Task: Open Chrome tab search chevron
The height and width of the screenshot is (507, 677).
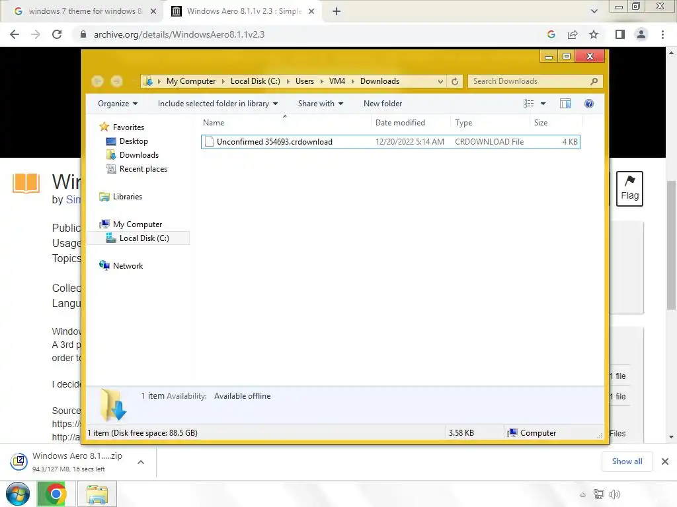Action: click(594, 11)
